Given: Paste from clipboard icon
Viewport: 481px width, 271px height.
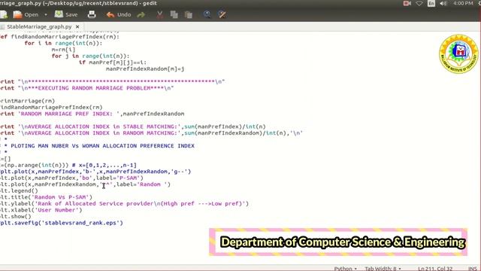Looking at the screenshot, I should [x=189, y=14].
